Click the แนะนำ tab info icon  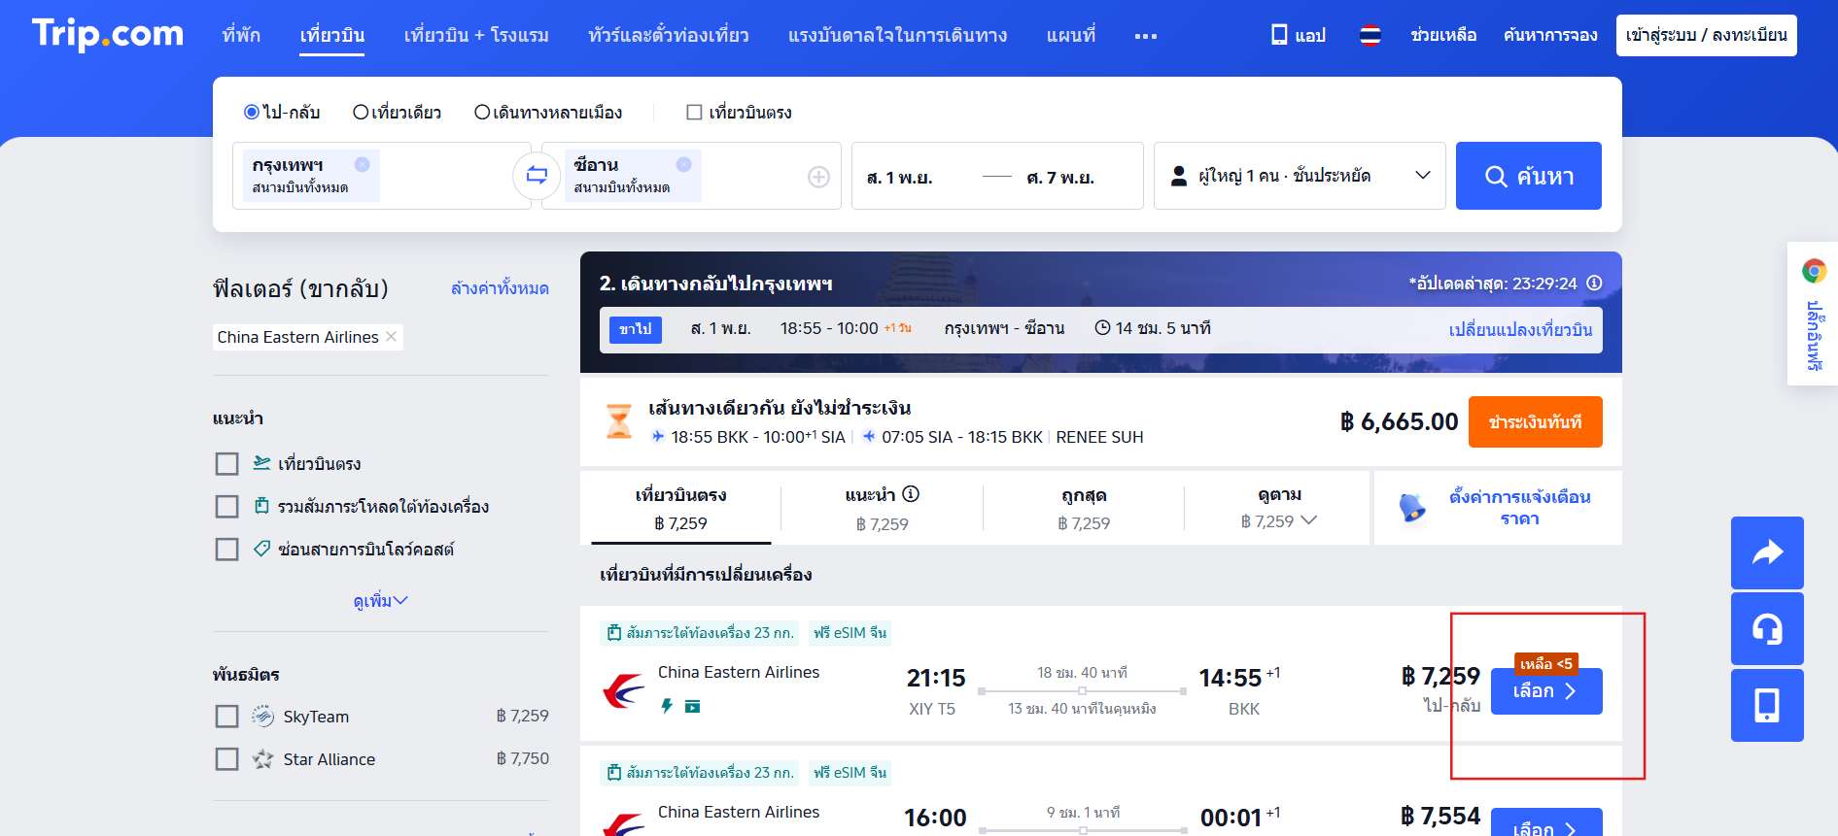[x=911, y=494]
